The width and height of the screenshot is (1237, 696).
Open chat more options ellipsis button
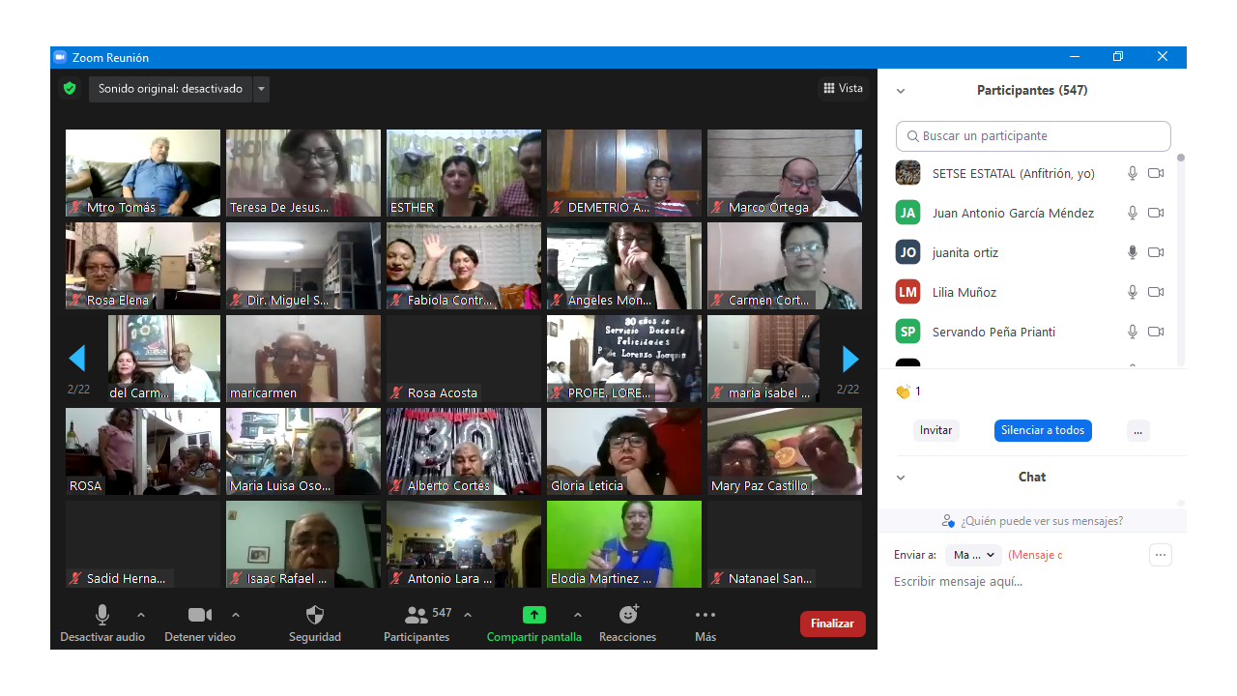(1161, 555)
